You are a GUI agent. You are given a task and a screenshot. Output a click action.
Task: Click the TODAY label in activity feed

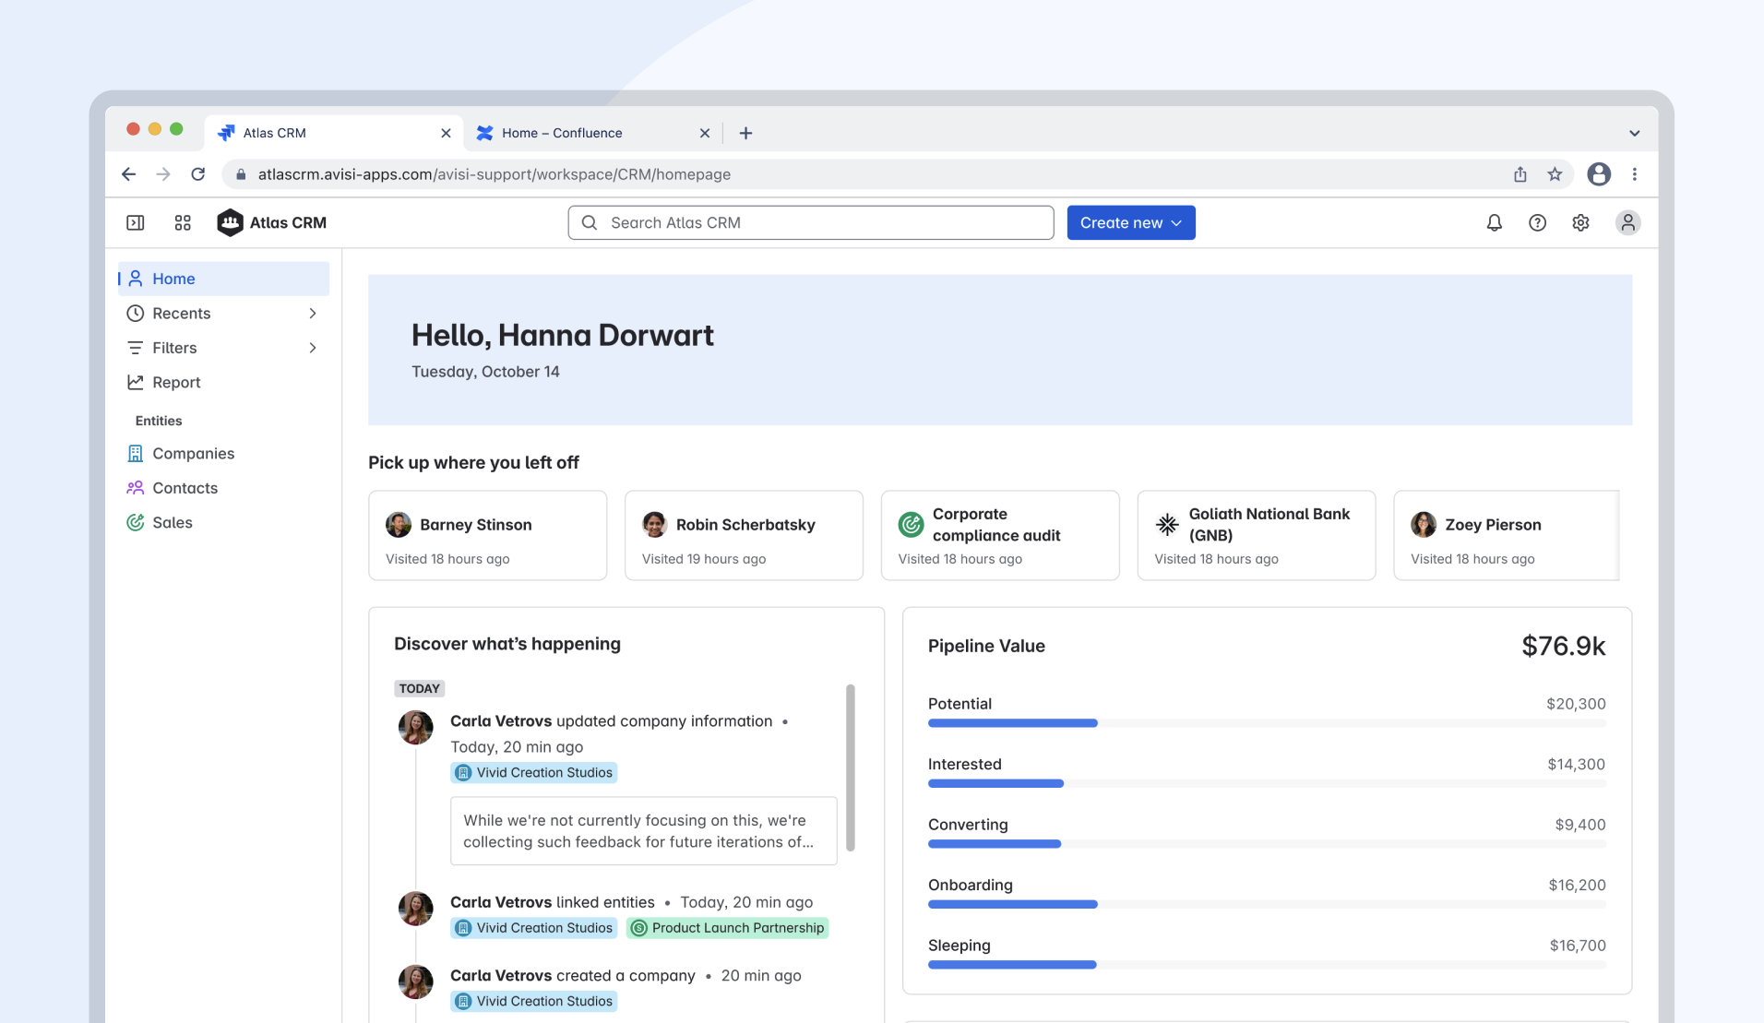(419, 688)
